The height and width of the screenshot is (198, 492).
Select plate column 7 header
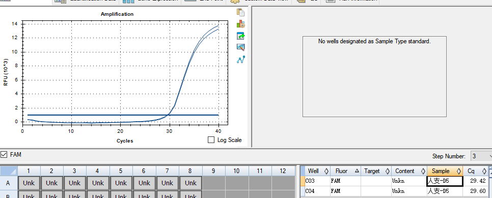[x=167, y=171]
